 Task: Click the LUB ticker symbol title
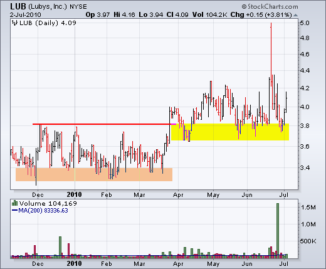tap(18, 7)
